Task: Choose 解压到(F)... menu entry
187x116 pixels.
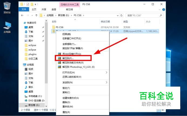Action: tap(82, 58)
